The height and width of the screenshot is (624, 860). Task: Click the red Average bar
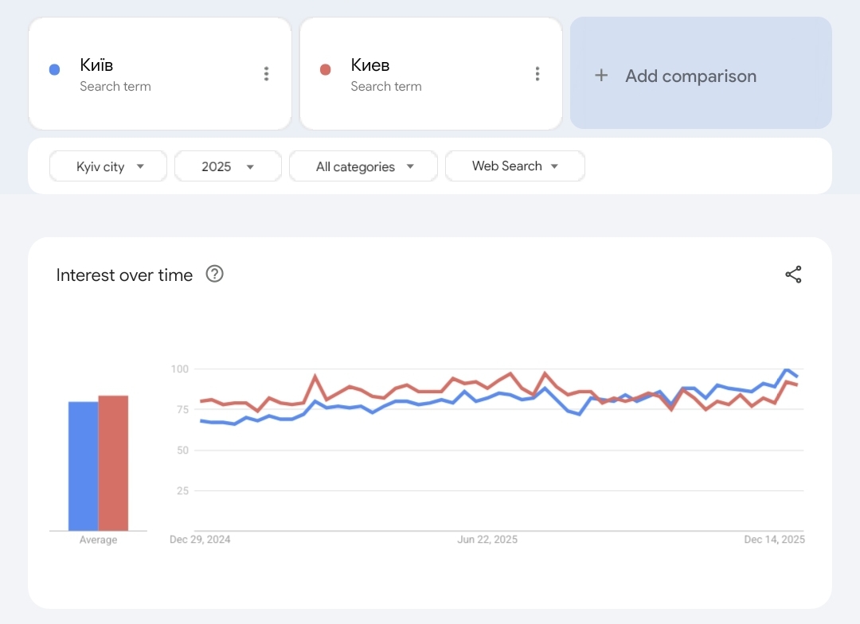[x=113, y=462]
